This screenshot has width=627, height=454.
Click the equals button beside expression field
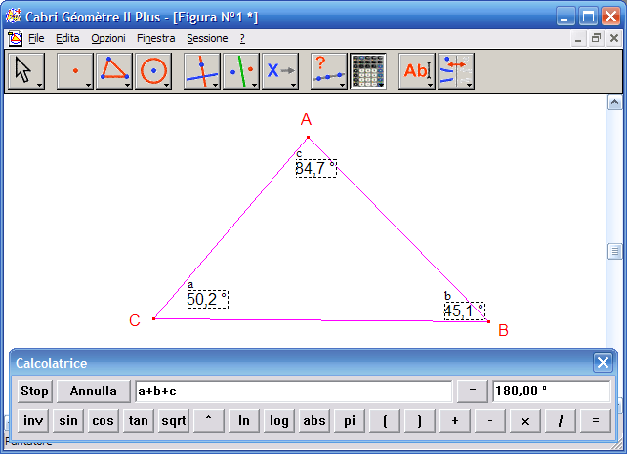click(x=473, y=392)
